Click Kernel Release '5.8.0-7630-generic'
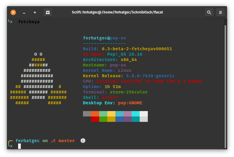Screen dimensions: 234x157 pyautogui.click(x=150, y=76)
